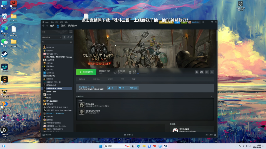
Task: Open the widgets icon at taskbar far left
Action: (x=4, y=146)
